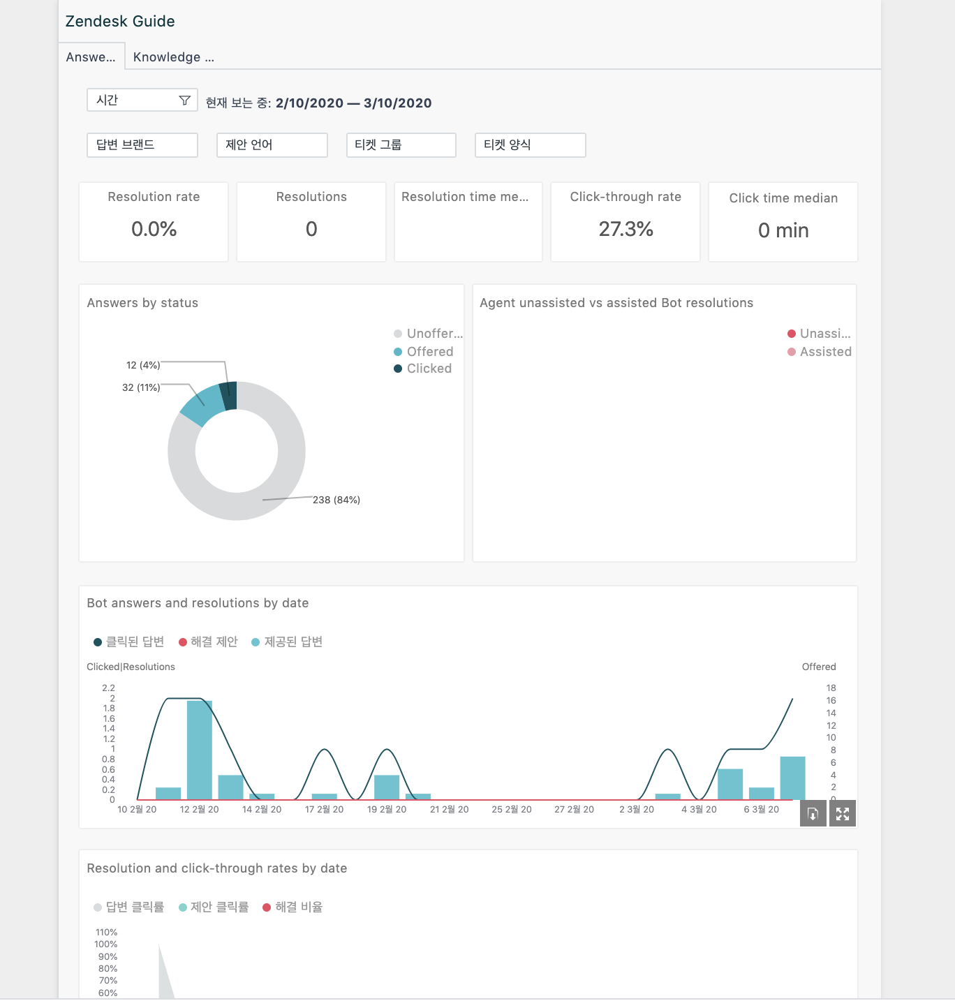955x1001 pixels.
Task: Toggle the Offered legend entry
Action: (x=424, y=352)
